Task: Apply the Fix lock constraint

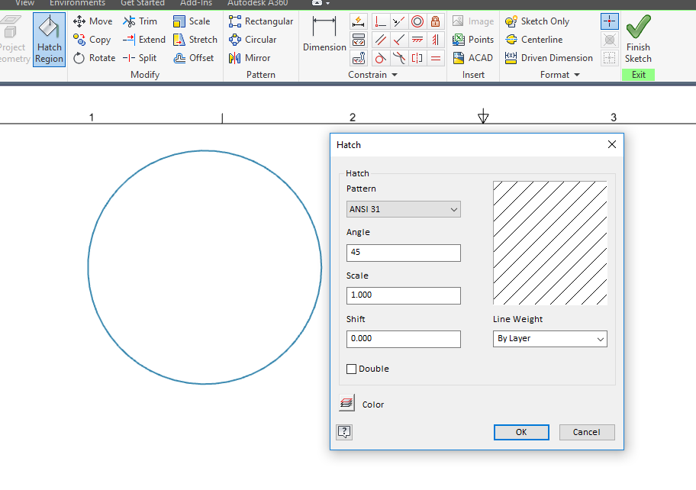Action: coord(436,21)
